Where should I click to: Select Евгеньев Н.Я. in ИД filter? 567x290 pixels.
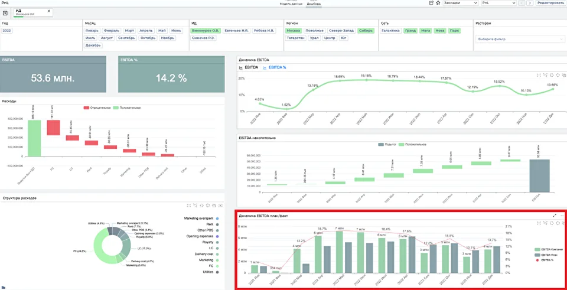(236, 31)
